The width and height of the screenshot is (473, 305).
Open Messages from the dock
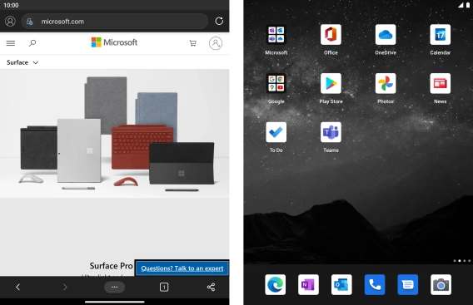click(x=408, y=284)
